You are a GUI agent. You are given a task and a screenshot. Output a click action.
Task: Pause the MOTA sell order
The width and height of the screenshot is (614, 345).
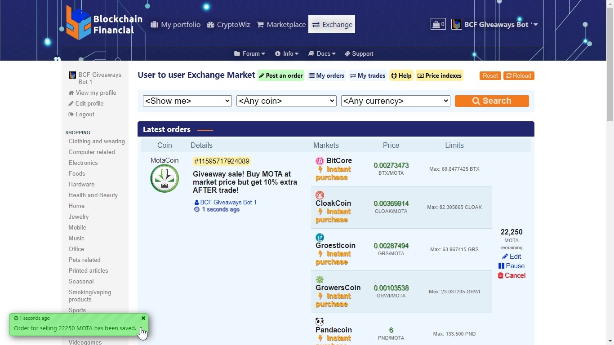tap(512, 266)
